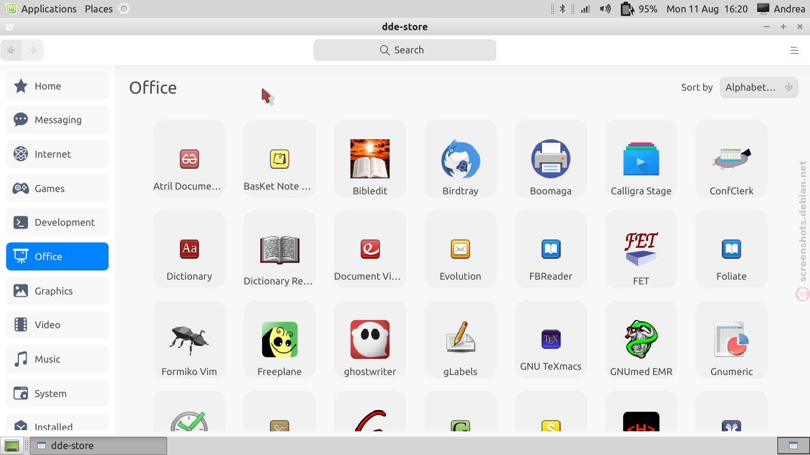
Task: Click the dde-store taskbar button
Action: [98, 446]
